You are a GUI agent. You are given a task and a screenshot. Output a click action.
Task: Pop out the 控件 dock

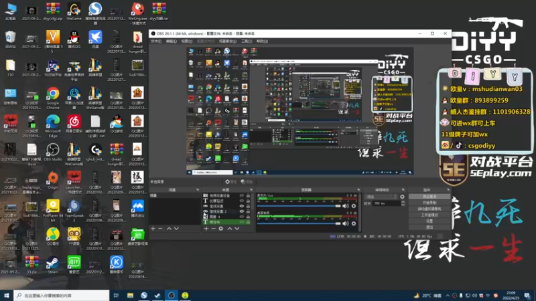(448, 190)
